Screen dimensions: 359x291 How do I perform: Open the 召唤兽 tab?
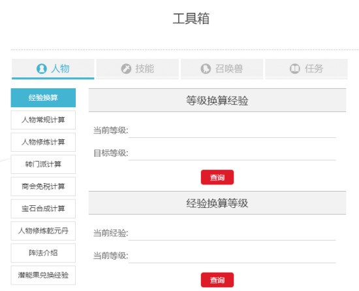click(222, 69)
